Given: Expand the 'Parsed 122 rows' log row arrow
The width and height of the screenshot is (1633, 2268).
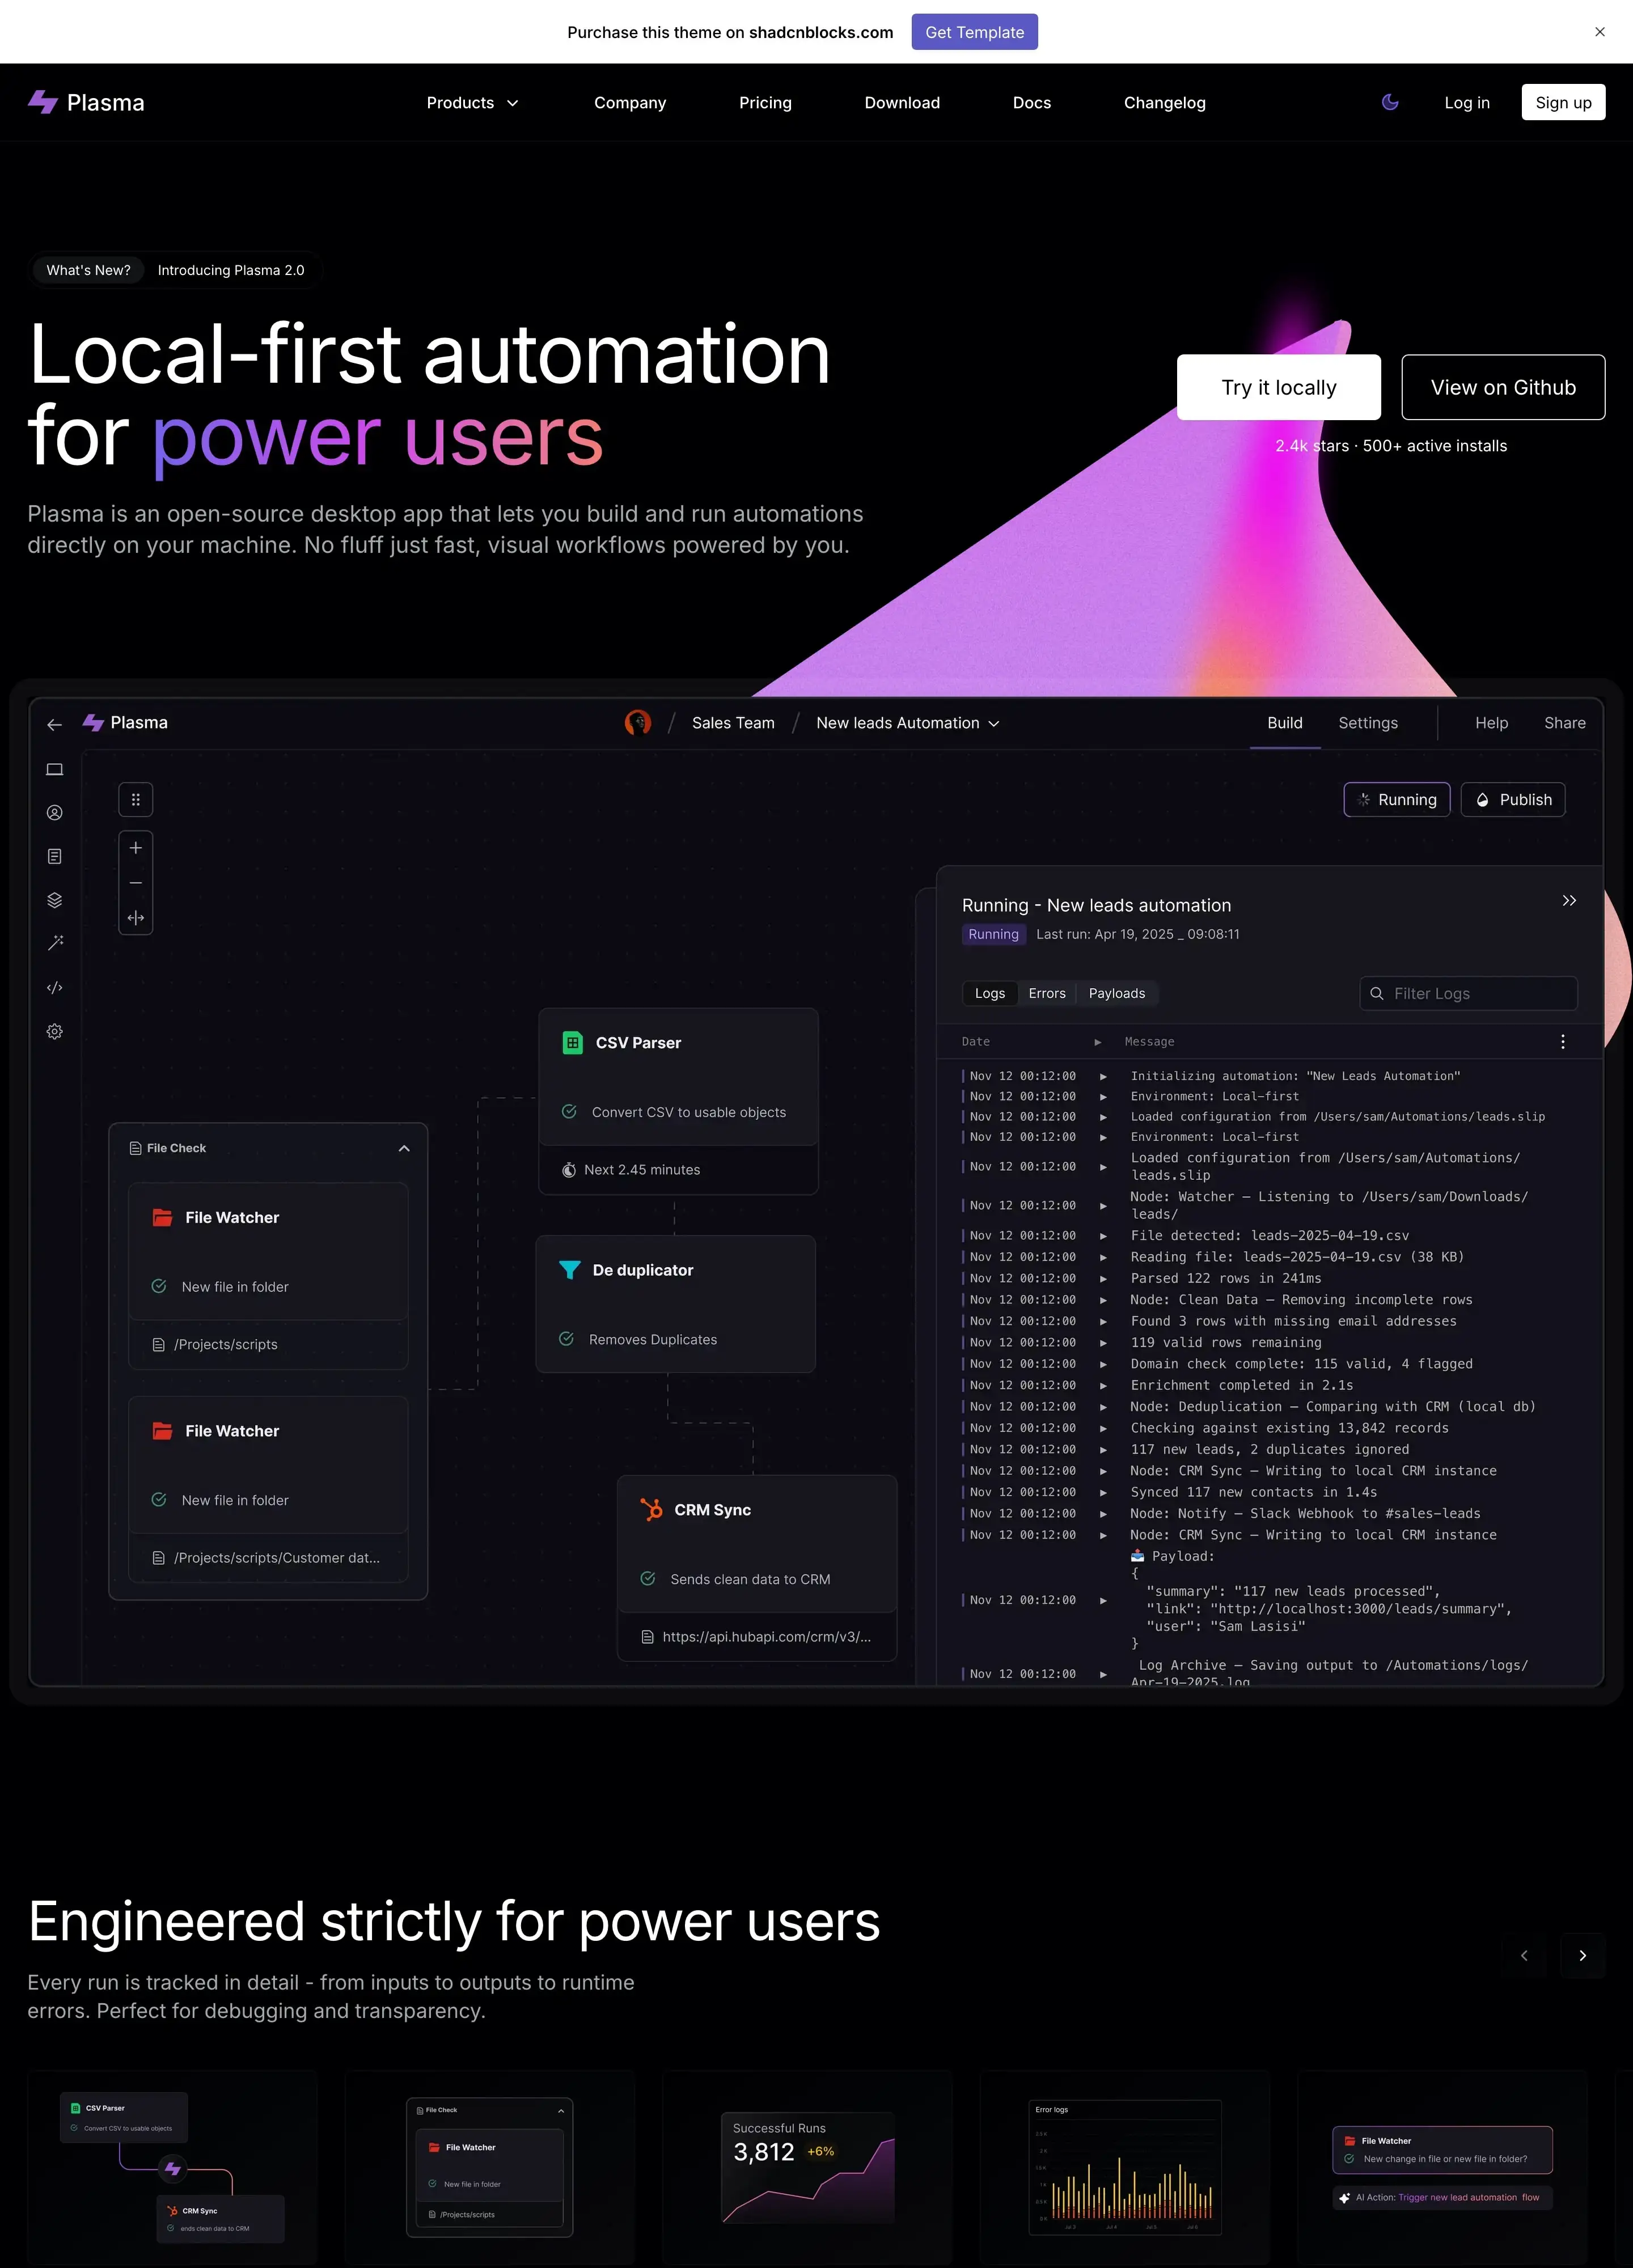Looking at the screenshot, I should (x=1103, y=1279).
